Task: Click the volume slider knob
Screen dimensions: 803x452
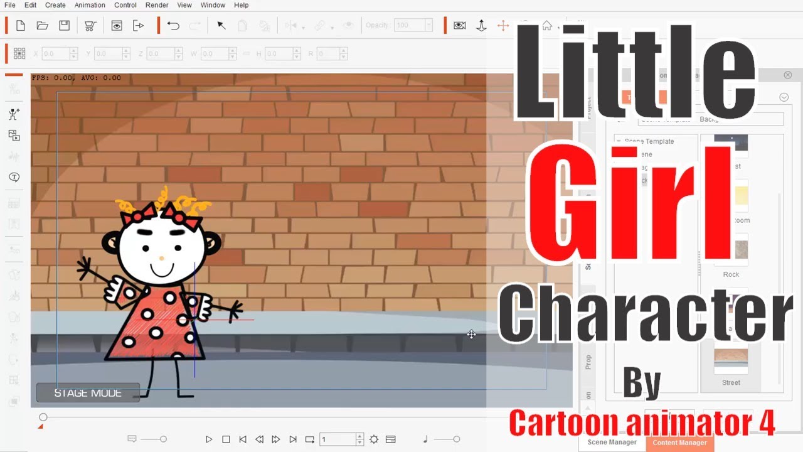Action: [x=457, y=439]
